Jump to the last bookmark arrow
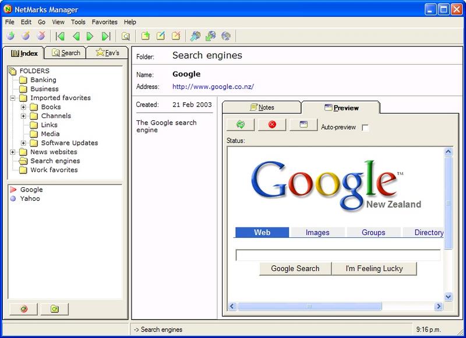This screenshot has height=338, width=466. pos(106,36)
